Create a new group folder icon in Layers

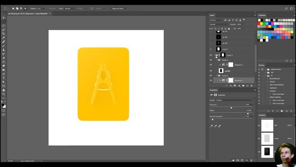(x=243, y=85)
